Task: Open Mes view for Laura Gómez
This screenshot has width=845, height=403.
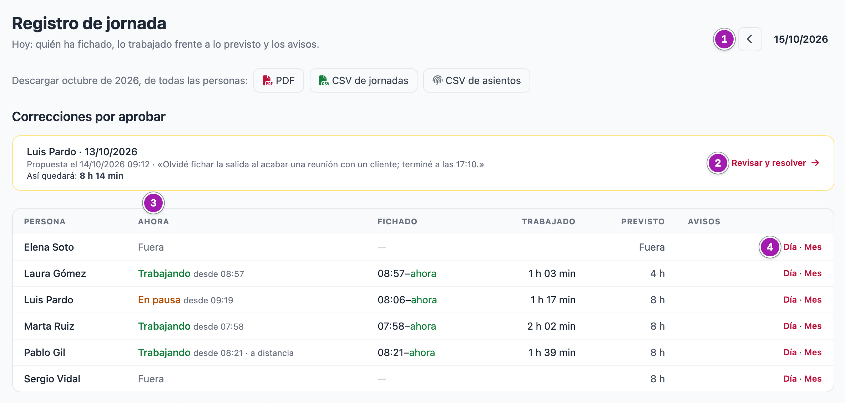Action: 813,273
